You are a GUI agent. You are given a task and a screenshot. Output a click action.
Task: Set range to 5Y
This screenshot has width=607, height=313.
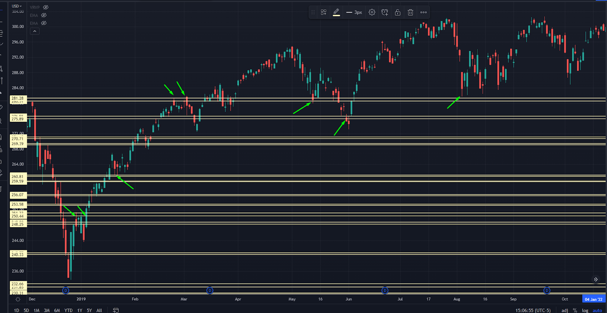click(89, 310)
